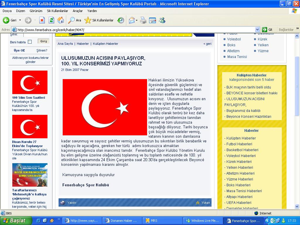Click the Başlat start button
The width and height of the screenshot is (300, 225).
tap(15, 221)
